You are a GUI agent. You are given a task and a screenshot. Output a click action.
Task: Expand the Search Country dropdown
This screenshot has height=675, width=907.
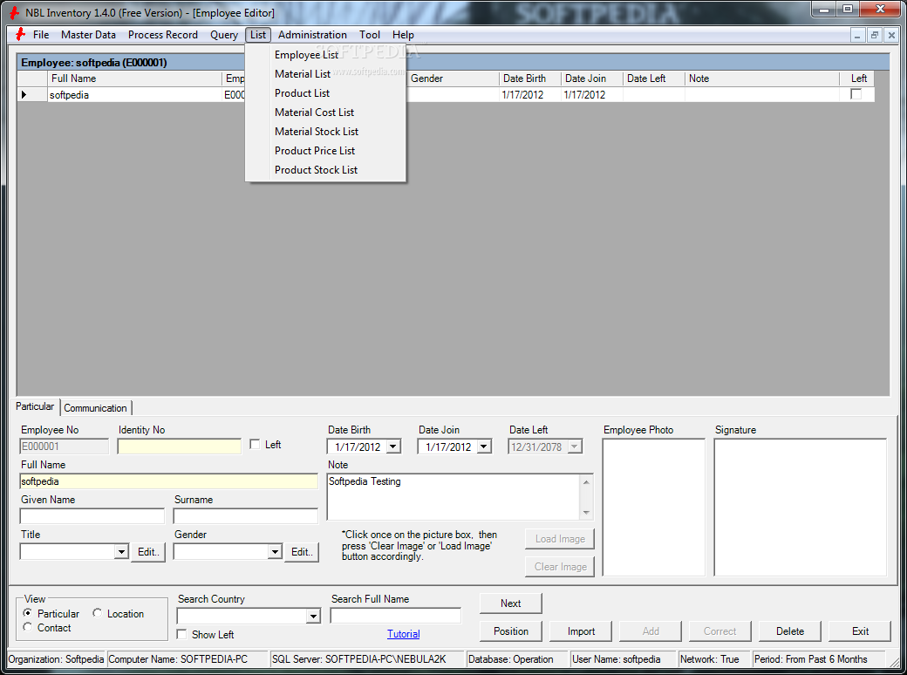pyautogui.click(x=313, y=616)
